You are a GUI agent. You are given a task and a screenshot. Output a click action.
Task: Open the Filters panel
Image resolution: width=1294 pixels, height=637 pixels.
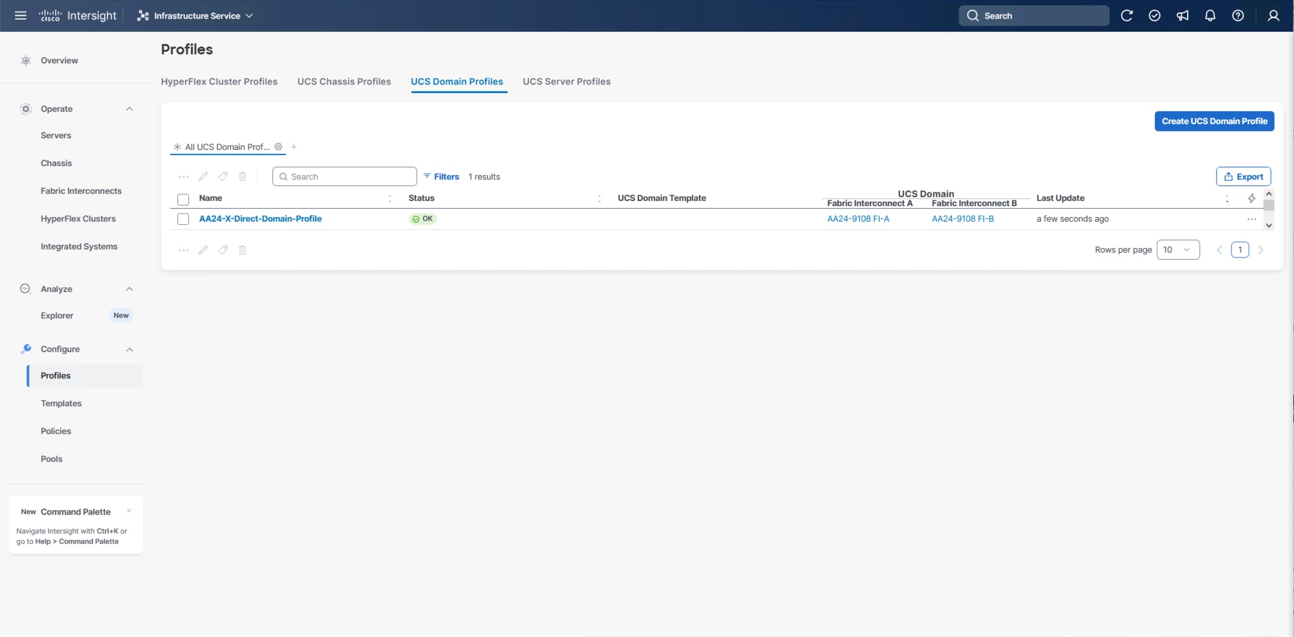pyautogui.click(x=442, y=176)
